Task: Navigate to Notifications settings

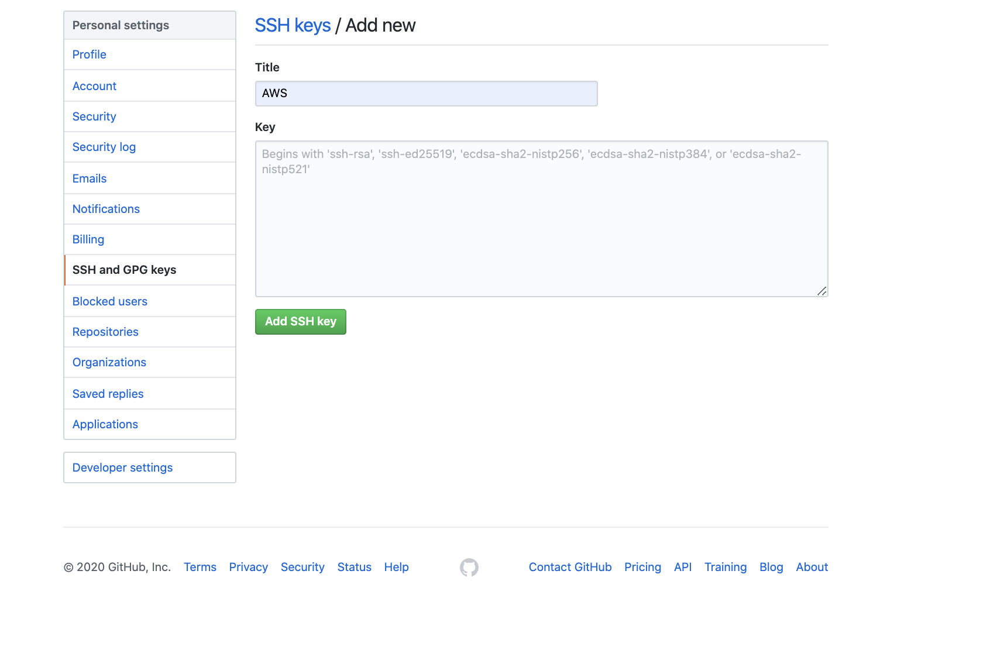Action: (x=106, y=209)
